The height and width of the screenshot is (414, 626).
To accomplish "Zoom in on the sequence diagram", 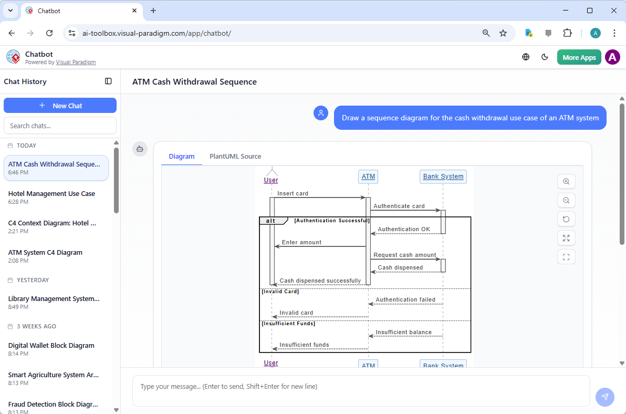I will point(566,181).
